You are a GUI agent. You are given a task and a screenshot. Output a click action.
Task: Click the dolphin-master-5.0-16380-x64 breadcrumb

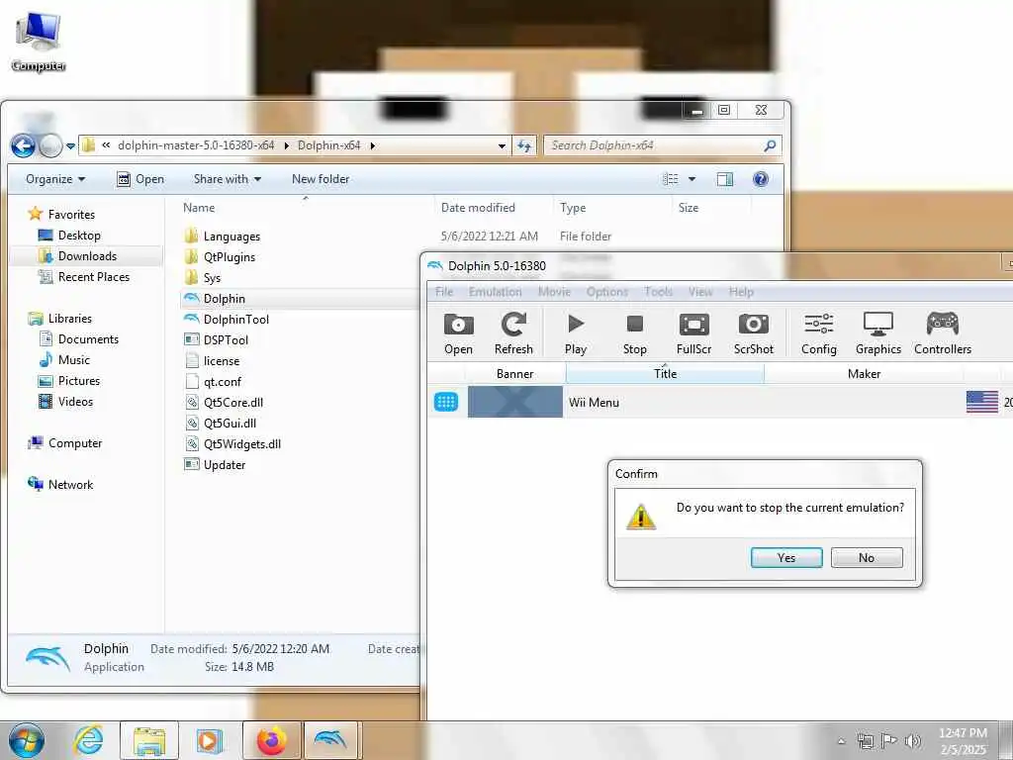196,145
